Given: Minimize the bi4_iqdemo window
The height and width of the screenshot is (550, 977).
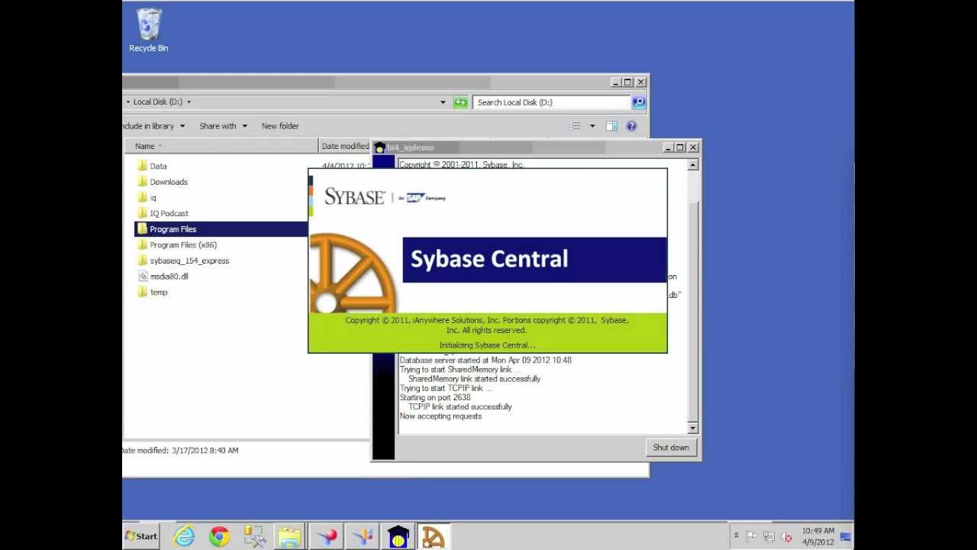Looking at the screenshot, I should (x=668, y=147).
